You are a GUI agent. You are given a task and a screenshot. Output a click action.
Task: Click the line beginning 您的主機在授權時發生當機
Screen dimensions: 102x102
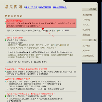click(x=40, y=52)
